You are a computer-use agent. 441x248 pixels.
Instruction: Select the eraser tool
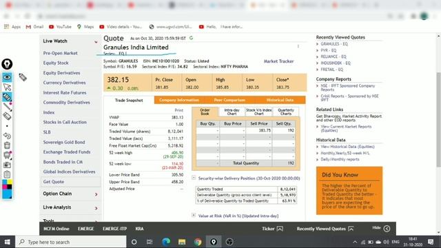click(7, 116)
